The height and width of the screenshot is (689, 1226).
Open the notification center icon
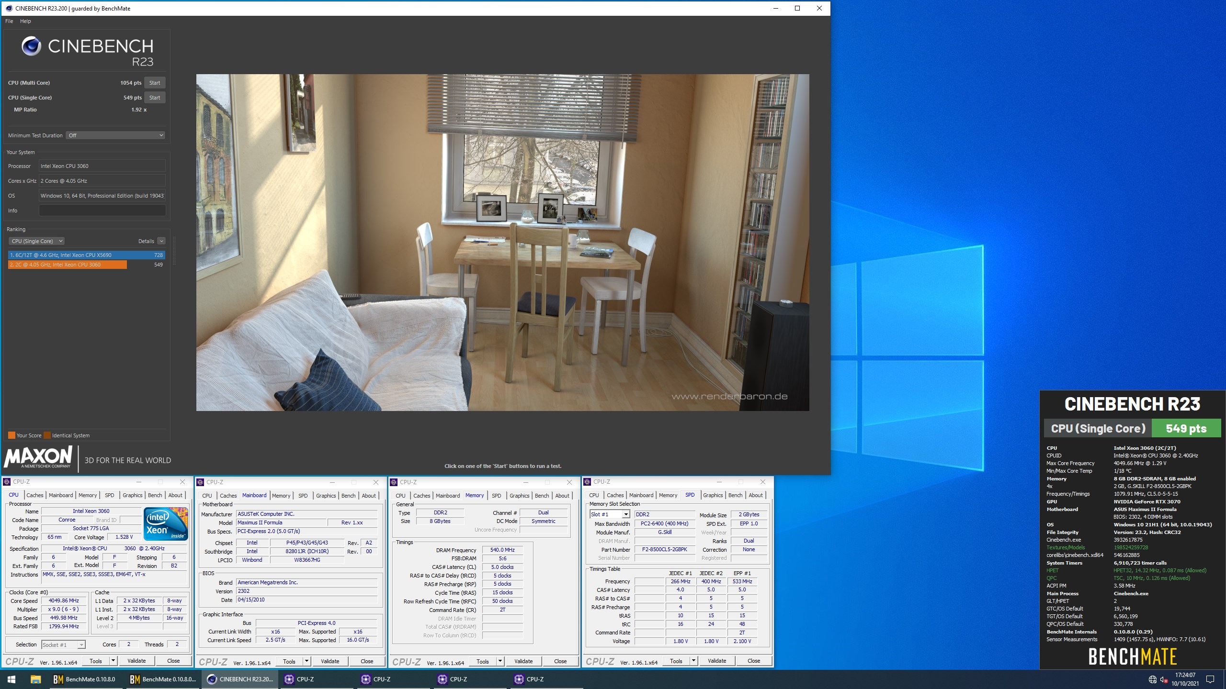(x=1210, y=679)
